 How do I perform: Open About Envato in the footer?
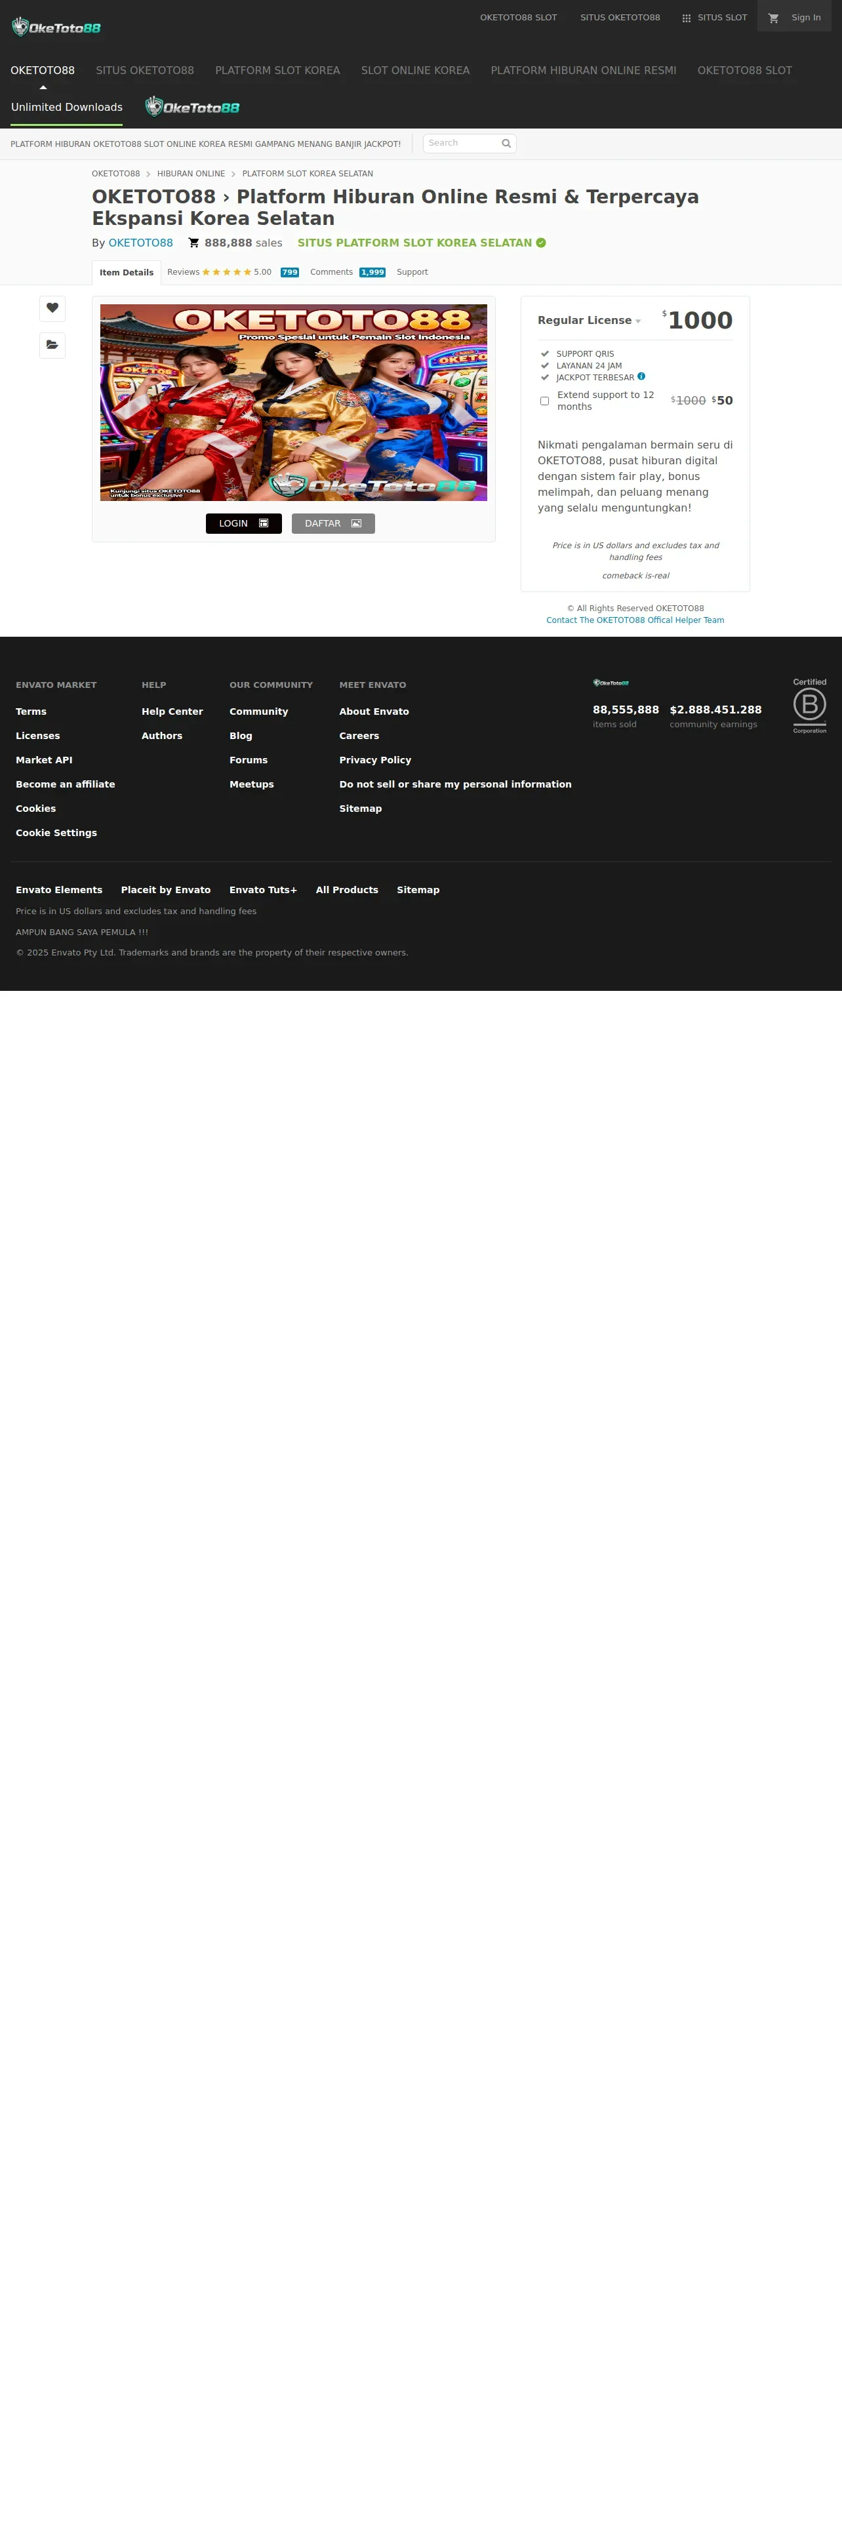[374, 712]
